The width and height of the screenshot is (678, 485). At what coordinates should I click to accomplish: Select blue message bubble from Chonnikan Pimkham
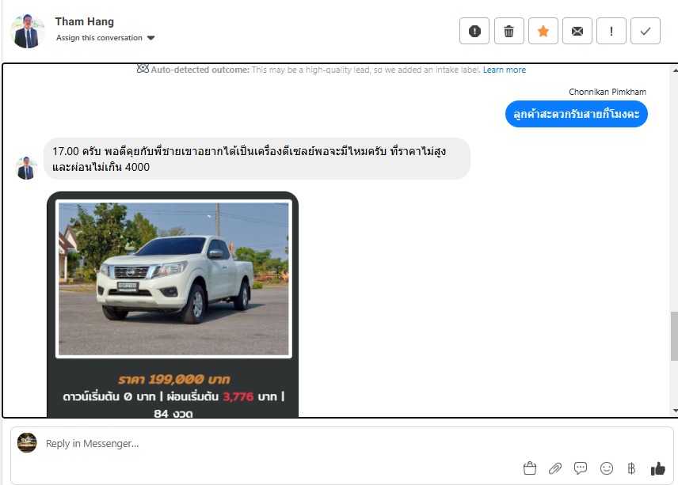pos(576,114)
